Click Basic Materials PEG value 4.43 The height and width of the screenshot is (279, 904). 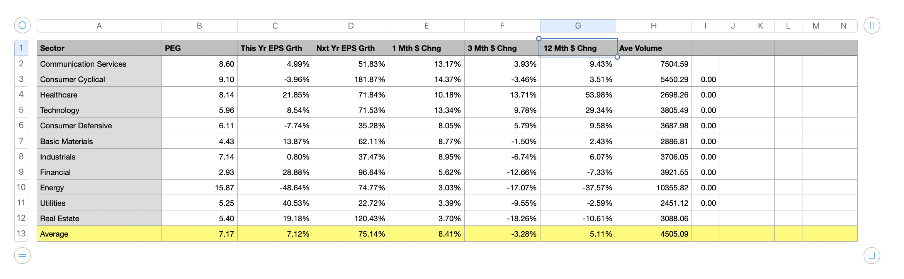[x=199, y=141]
